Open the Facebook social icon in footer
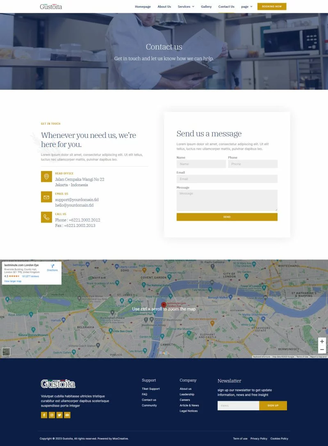 [44, 415]
